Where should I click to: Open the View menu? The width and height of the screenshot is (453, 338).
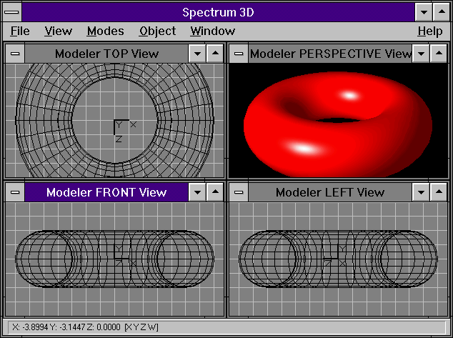pyautogui.click(x=58, y=31)
